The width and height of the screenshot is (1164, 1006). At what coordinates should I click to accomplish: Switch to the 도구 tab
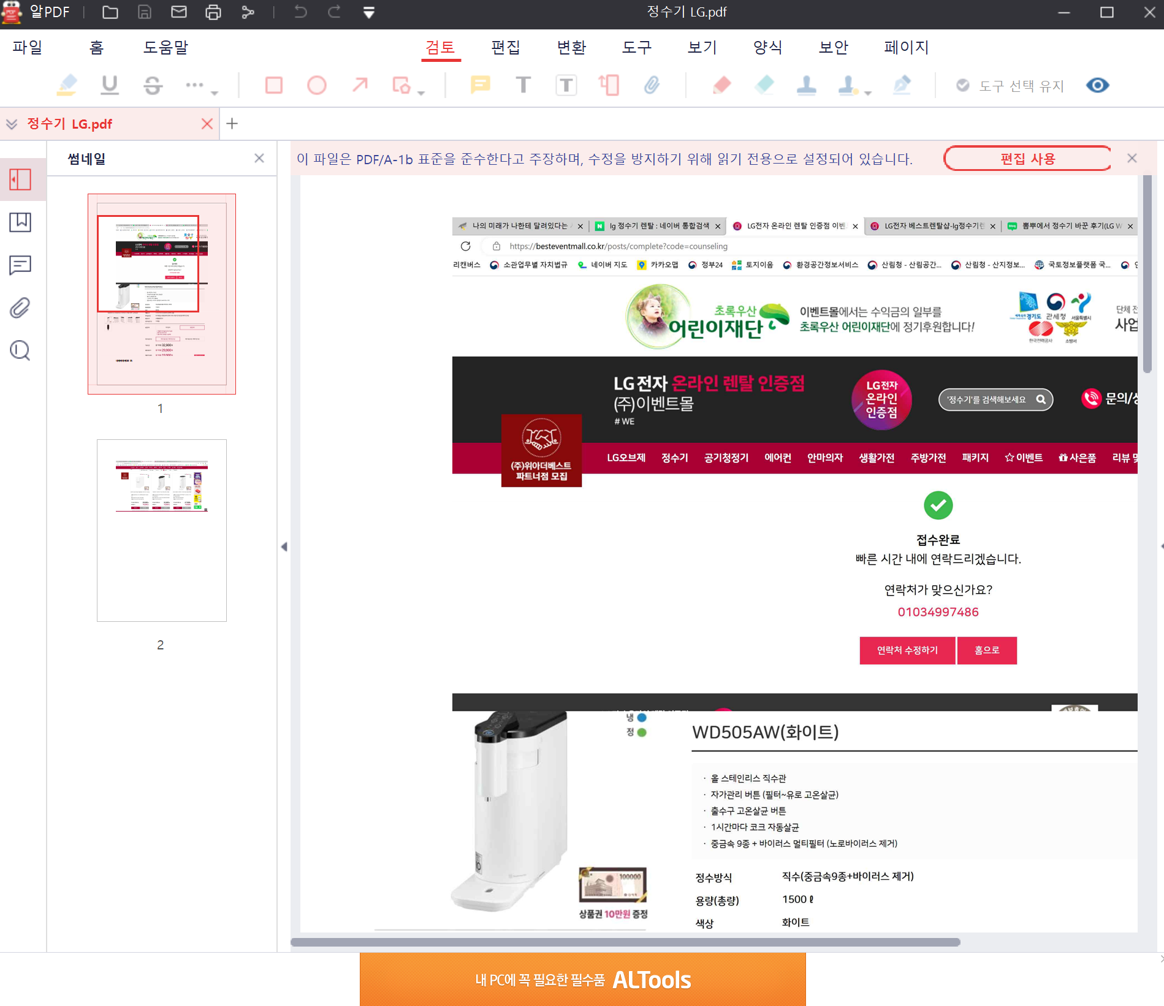637,47
